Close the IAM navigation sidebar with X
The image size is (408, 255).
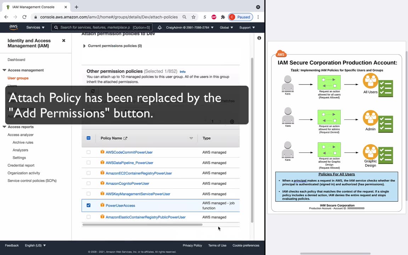[64, 41]
